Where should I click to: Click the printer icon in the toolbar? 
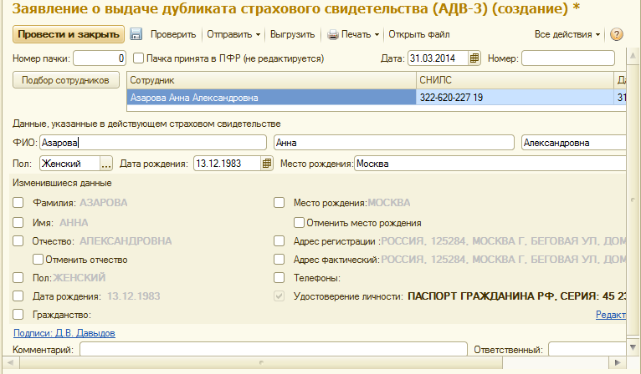click(332, 35)
